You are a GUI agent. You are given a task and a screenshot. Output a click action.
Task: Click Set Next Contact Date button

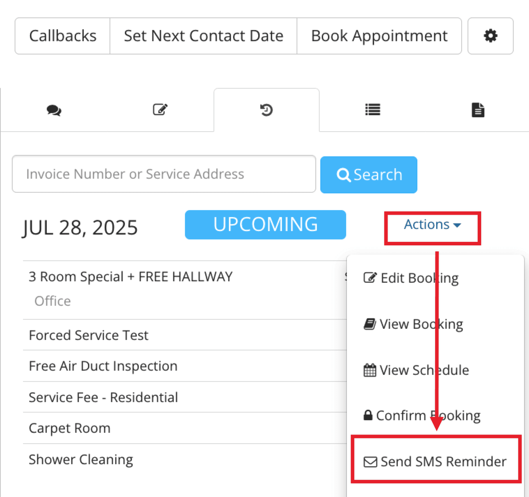click(203, 36)
